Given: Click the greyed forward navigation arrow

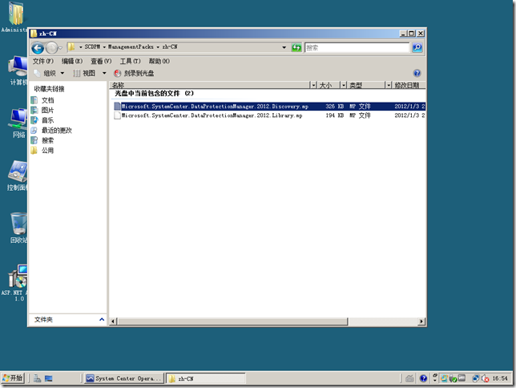Looking at the screenshot, I should pyautogui.click(x=51, y=48).
